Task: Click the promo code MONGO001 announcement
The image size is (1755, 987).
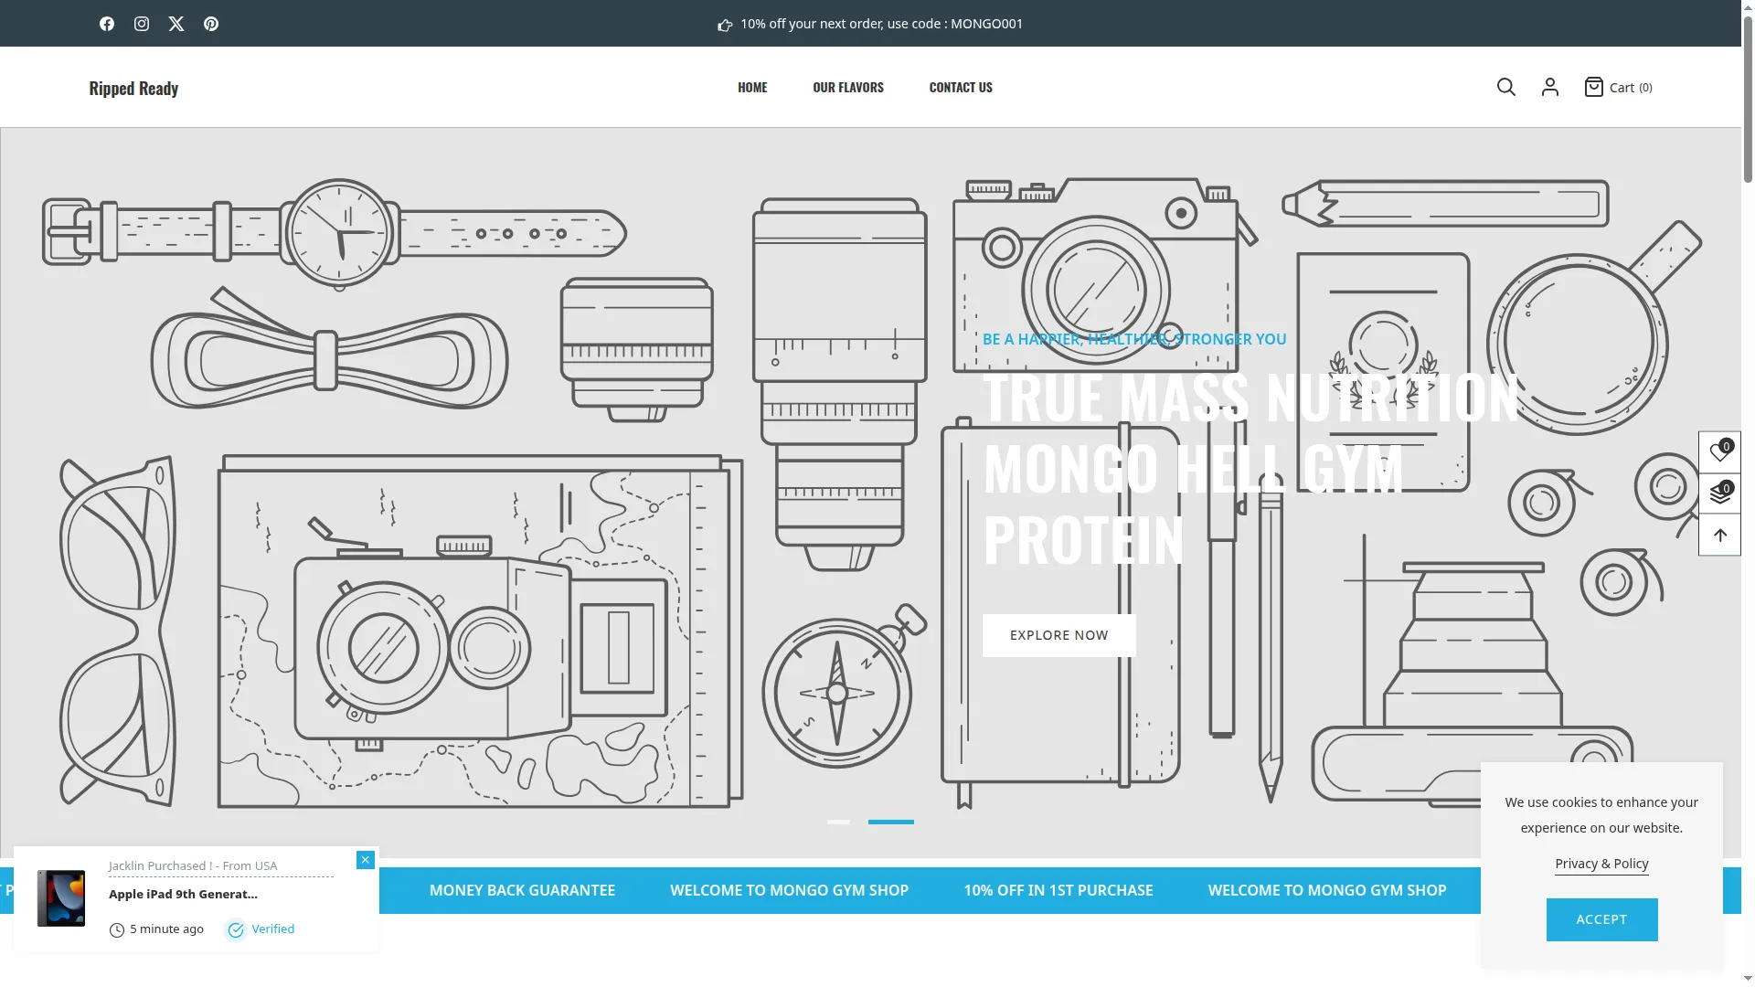Action: tap(881, 24)
